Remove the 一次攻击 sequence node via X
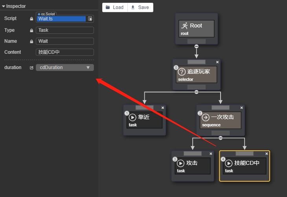Viewport: 287px width, 197px height. (241, 108)
